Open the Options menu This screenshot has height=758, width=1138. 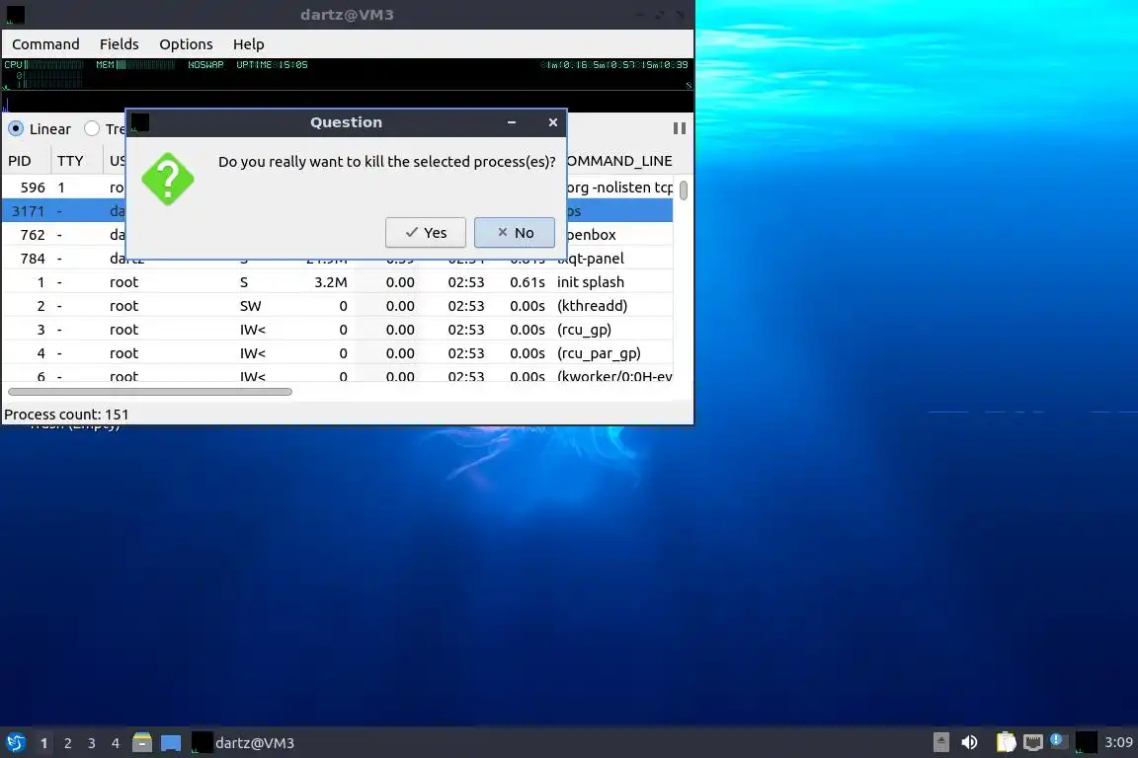(186, 44)
